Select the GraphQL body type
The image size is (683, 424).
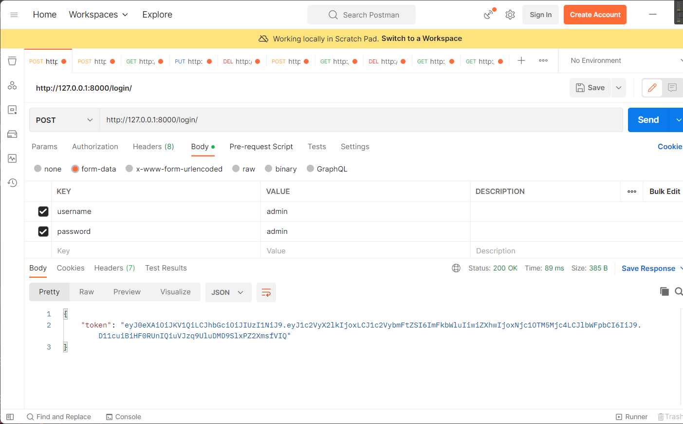coord(311,169)
